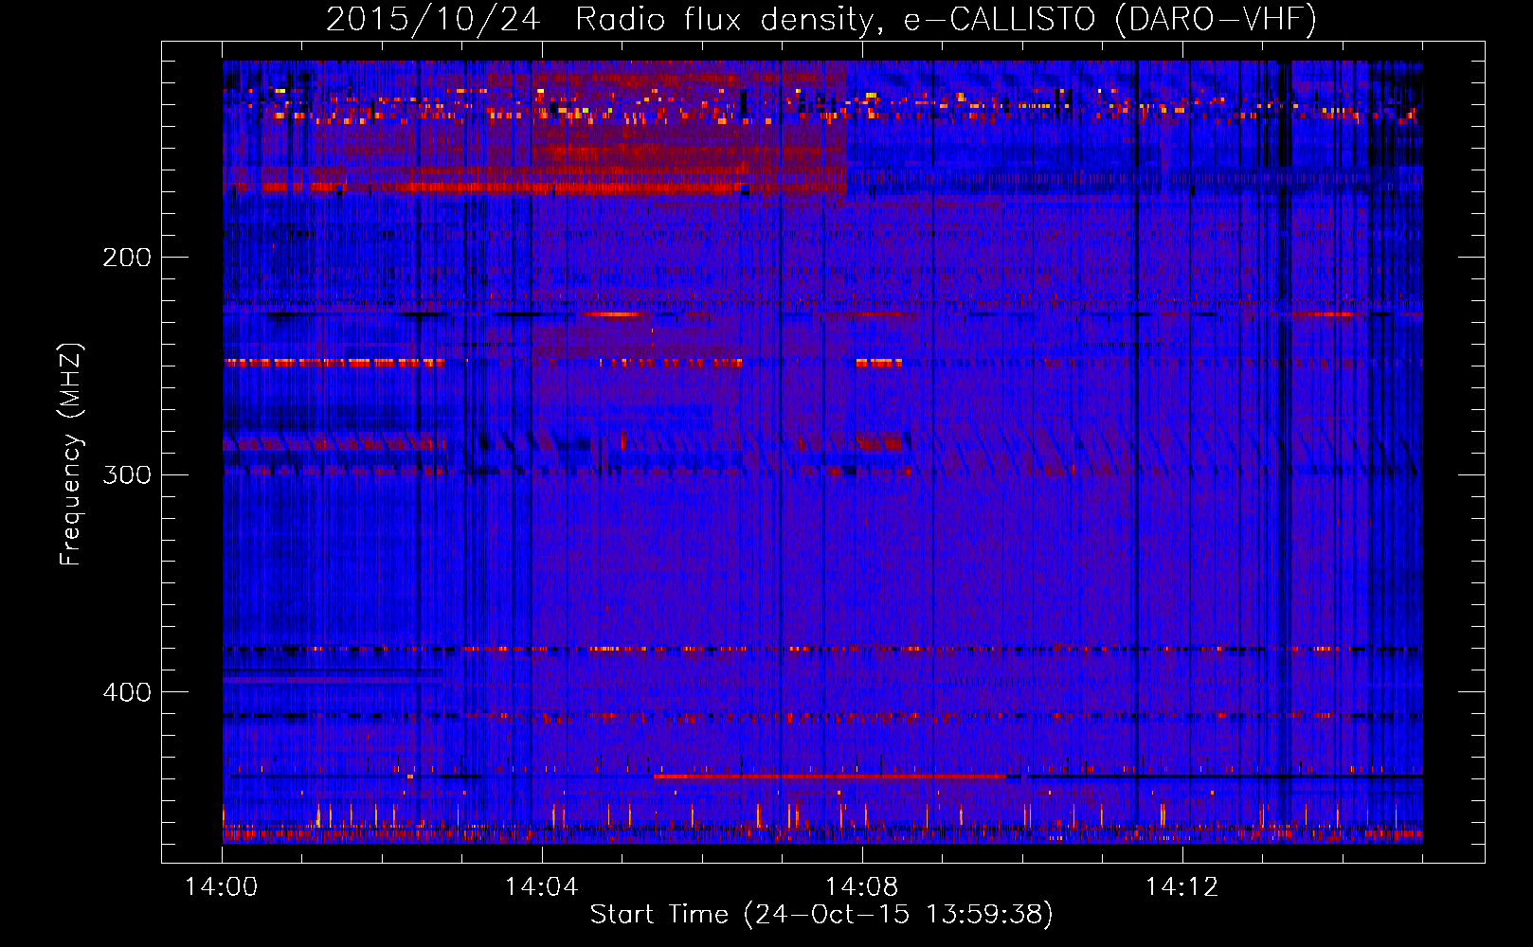
Task: Click the long red emission line near 440 MHz
Action: coord(829,777)
